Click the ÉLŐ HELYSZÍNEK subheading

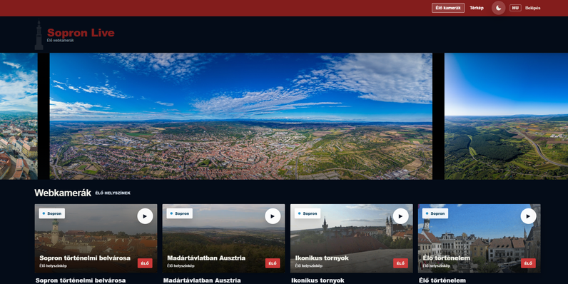coord(113,193)
